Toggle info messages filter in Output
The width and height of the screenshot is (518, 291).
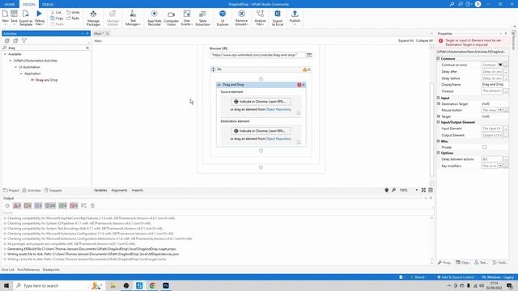38,205
